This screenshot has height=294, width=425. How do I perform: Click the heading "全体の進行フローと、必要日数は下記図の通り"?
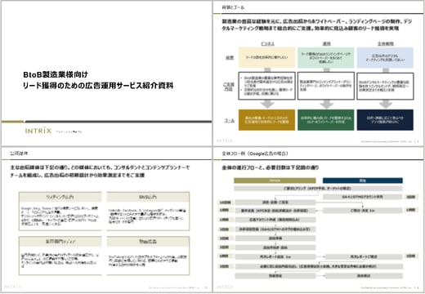tap(271, 167)
